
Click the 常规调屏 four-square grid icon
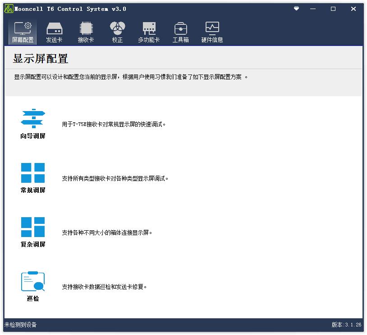point(33,173)
